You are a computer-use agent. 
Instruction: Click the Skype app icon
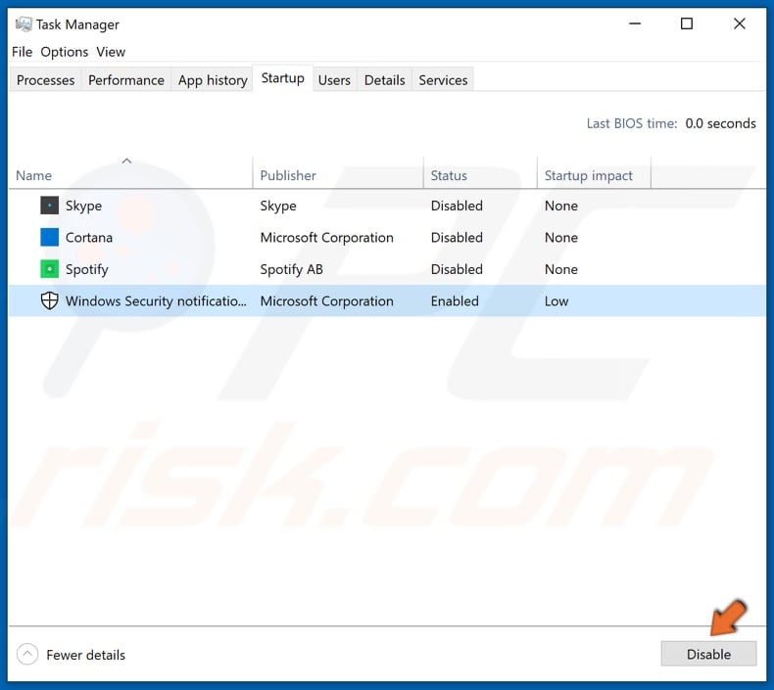(x=49, y=206)
